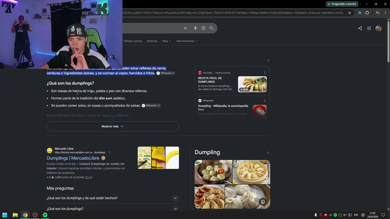This screenshot has height=219, width=390.
Task: Switch to the Videos cortos tab
Action: (133, 41)
